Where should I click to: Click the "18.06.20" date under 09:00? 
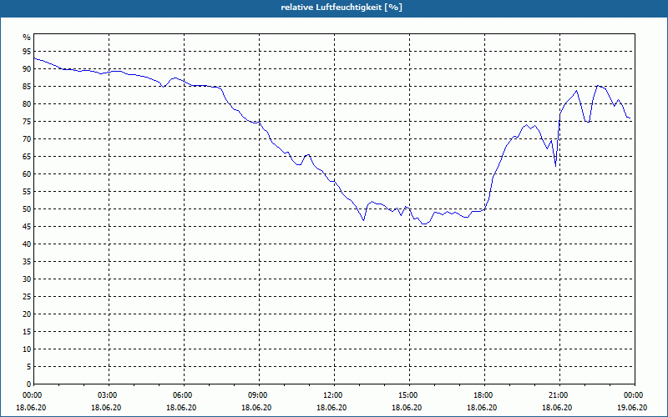point(256,408)
